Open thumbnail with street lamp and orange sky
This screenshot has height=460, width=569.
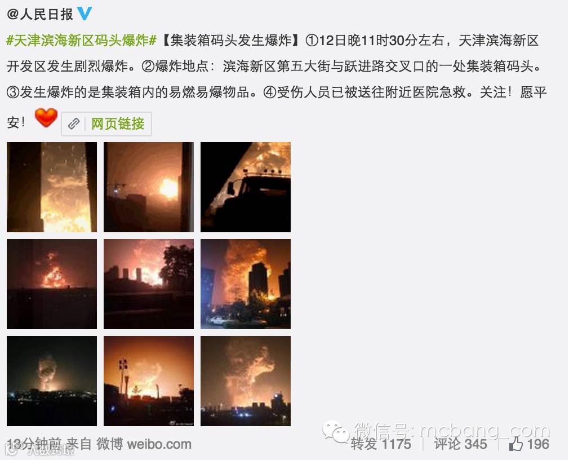point(149,381)
